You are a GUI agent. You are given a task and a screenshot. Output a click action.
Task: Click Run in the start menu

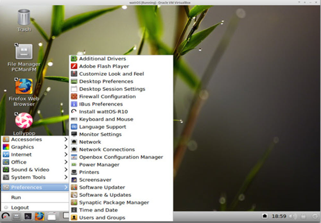pos(16,197)
